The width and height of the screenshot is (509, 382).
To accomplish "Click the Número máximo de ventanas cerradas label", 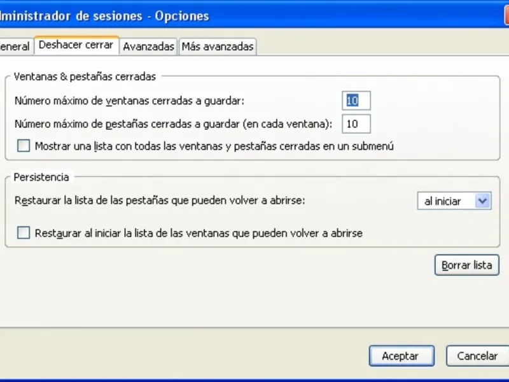I will point(129,101).
